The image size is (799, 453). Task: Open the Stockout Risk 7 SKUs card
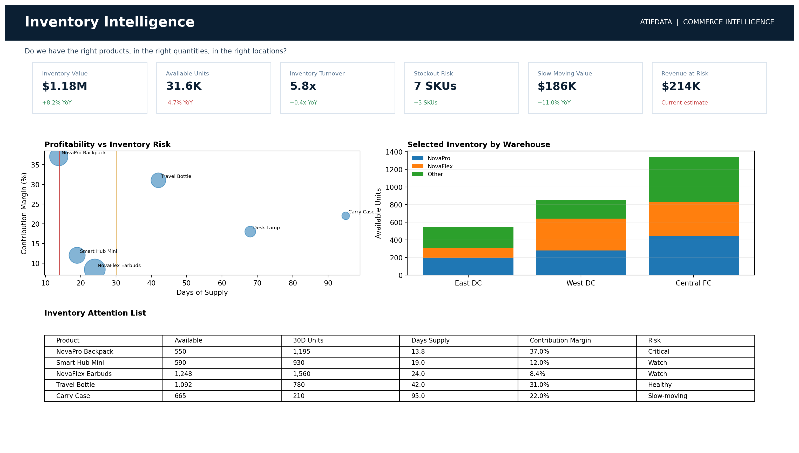(x=462, y=88)
